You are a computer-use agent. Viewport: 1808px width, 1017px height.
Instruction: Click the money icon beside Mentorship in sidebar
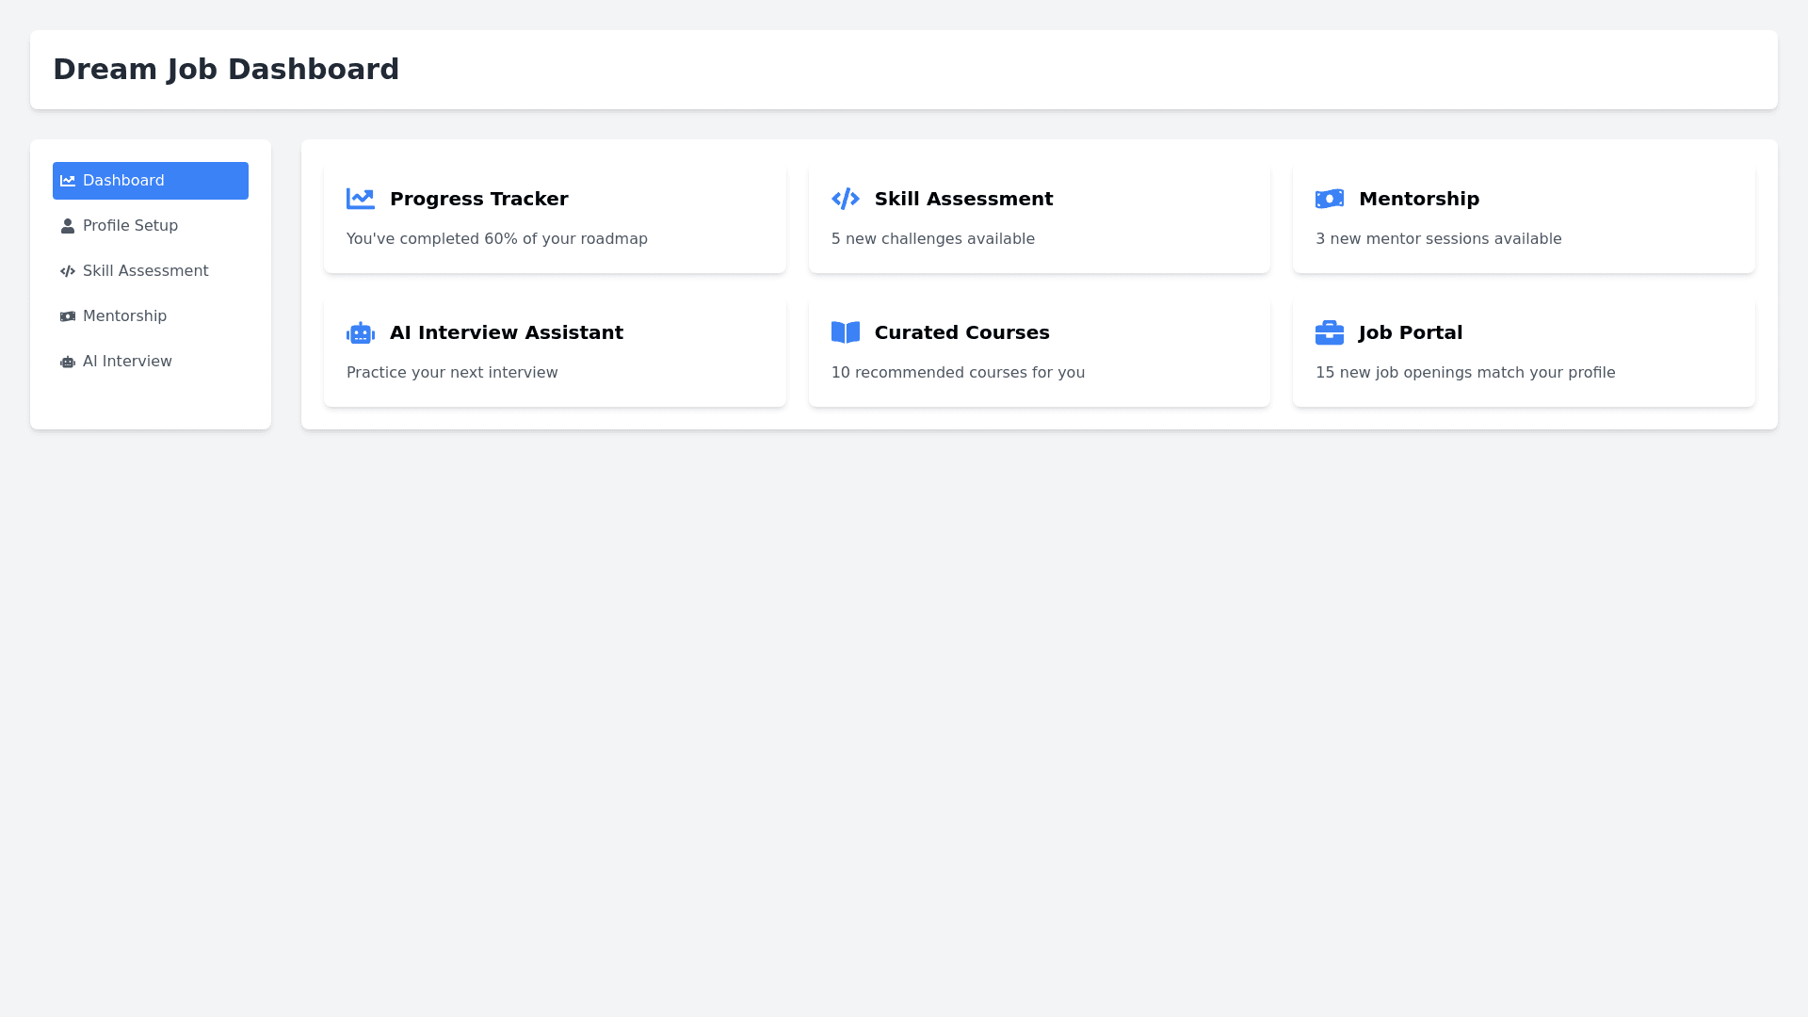pos(68,316)
